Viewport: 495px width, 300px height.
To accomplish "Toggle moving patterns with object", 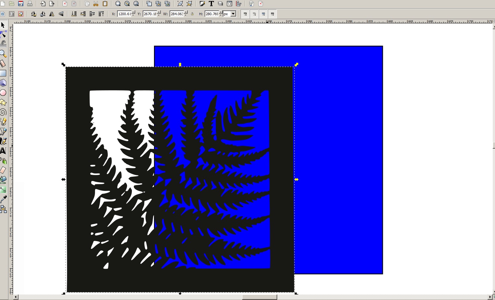I will (x=273, y=14).
